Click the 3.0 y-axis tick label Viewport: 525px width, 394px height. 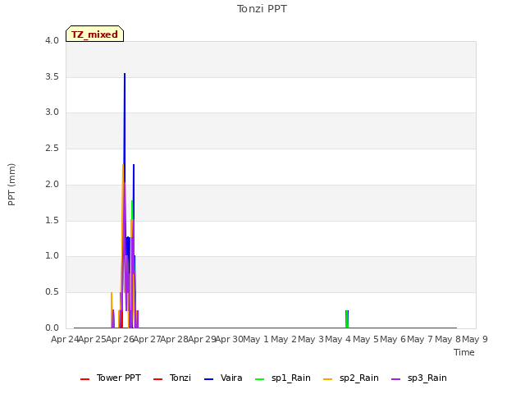[52, 112]
